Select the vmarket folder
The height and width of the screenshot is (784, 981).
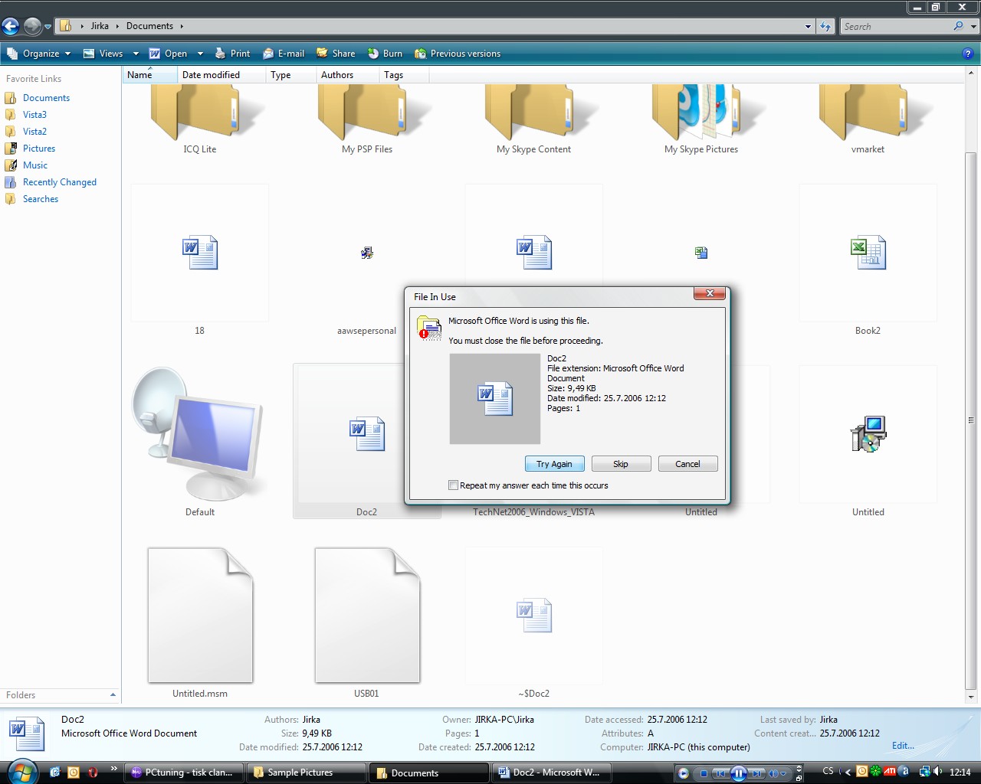pos(868,119)
